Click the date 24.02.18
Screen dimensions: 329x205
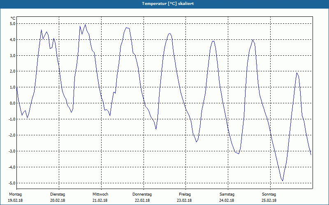coord(227,200)
